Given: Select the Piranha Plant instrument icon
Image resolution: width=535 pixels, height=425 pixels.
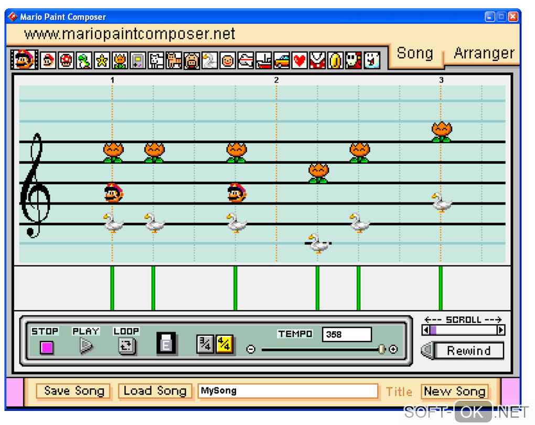Looking at the screenshot, I should [x=318, y=61].
